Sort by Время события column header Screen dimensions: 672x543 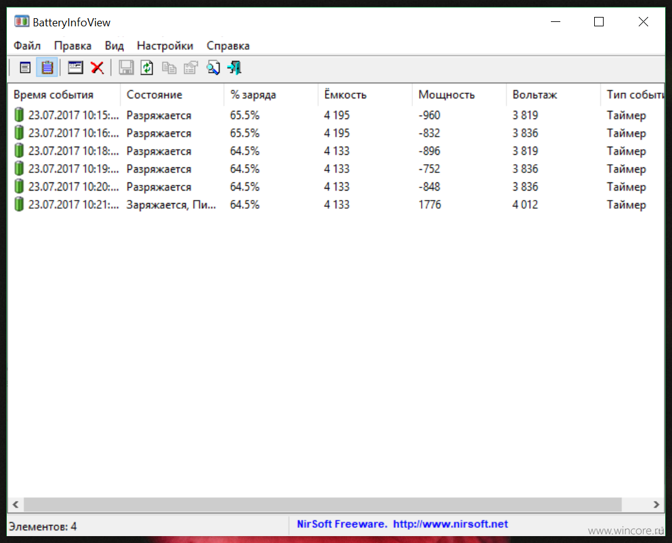[64, 95]
